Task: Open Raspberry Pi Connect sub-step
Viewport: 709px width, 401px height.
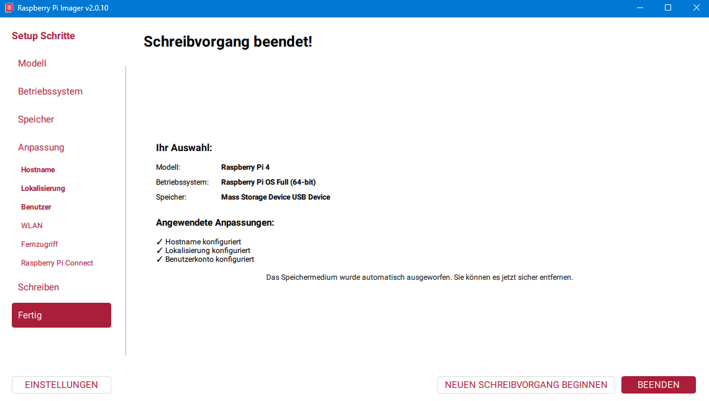Action: point(57,263)
